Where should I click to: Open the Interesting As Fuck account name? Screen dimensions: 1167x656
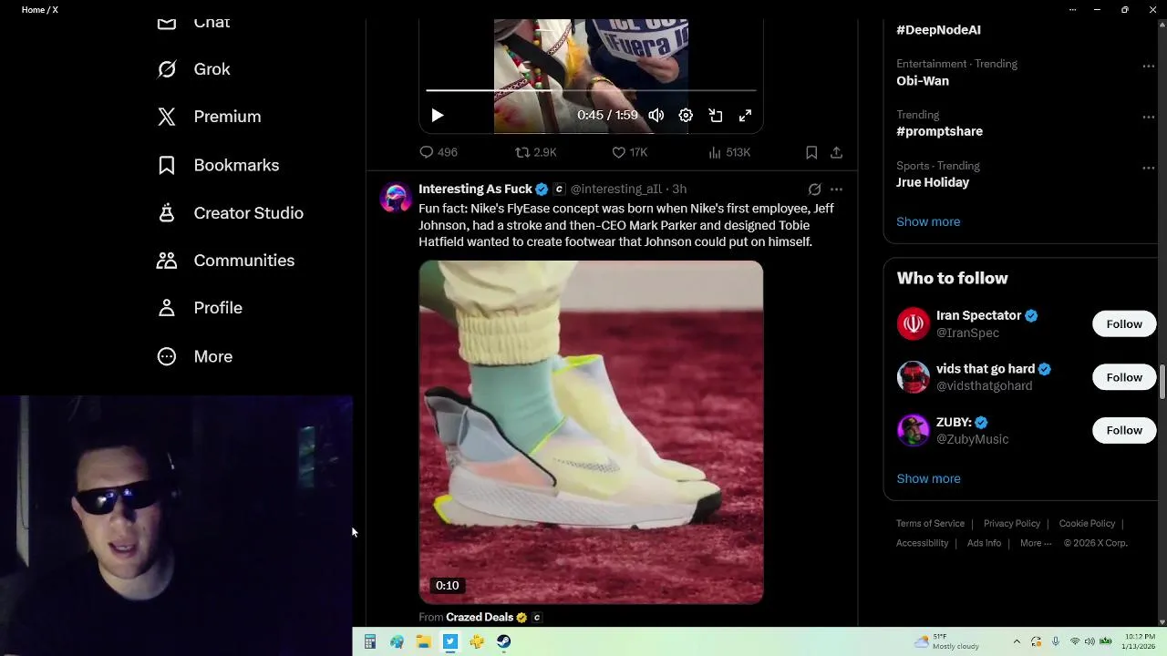tap(475, 189)
